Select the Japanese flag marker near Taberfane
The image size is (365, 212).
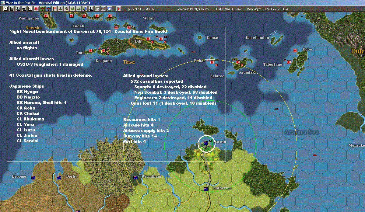click(x=289, y=62)
